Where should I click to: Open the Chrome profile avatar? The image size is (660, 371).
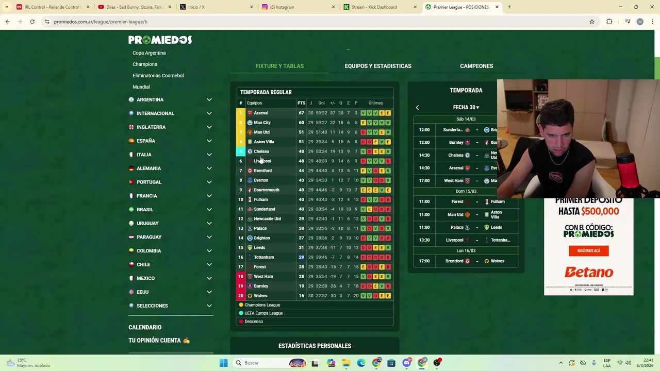click(x=640, y=22)
